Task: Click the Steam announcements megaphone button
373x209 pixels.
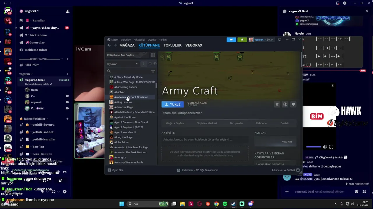Action: coord(231,40)
